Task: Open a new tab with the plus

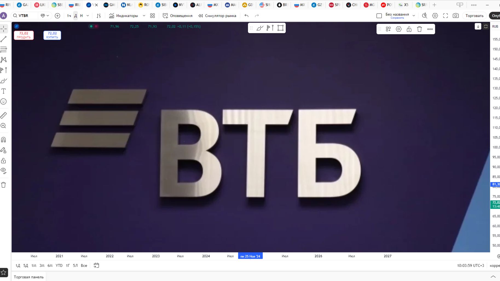Action: click(x=434, y=5)
